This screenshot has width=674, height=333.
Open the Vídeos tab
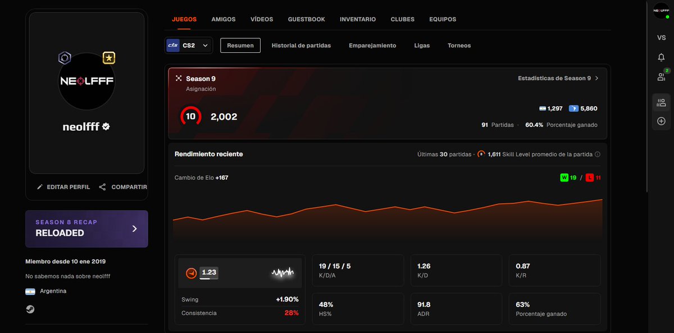pos(262,19)
